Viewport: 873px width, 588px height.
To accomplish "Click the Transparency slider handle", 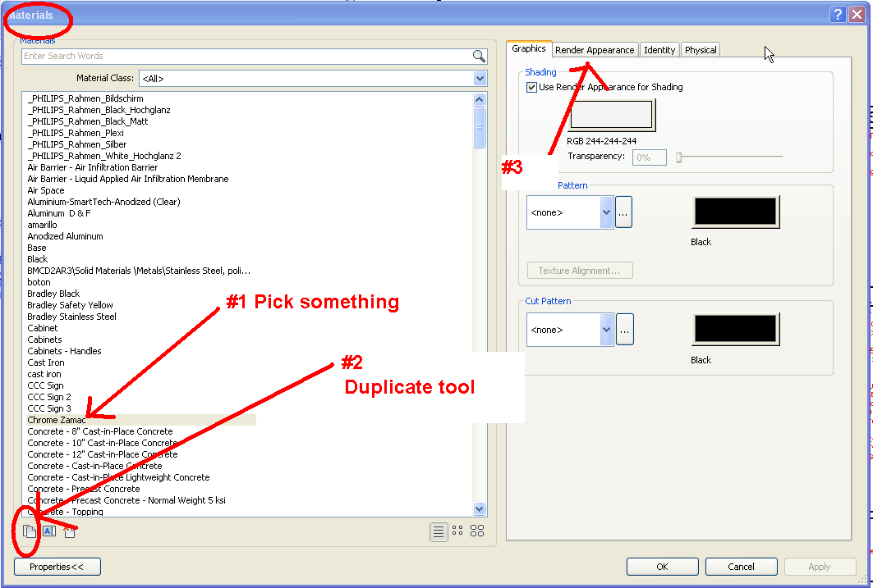I will pyautogui.click(x=678, y=157).
